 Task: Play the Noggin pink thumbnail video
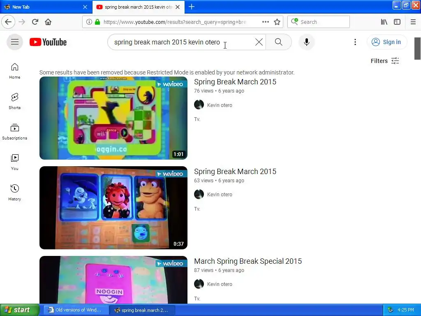coord(113,280)
